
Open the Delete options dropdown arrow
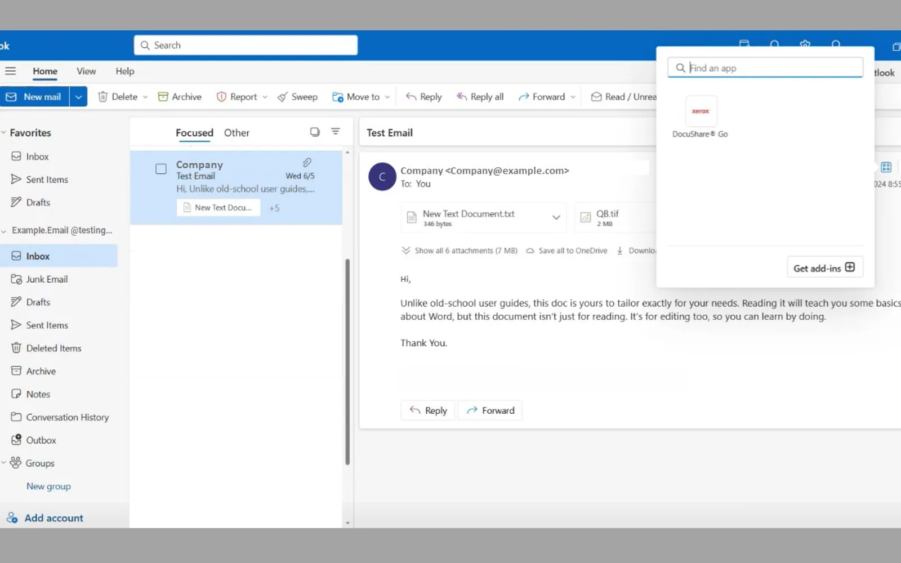tap(145, 97)
